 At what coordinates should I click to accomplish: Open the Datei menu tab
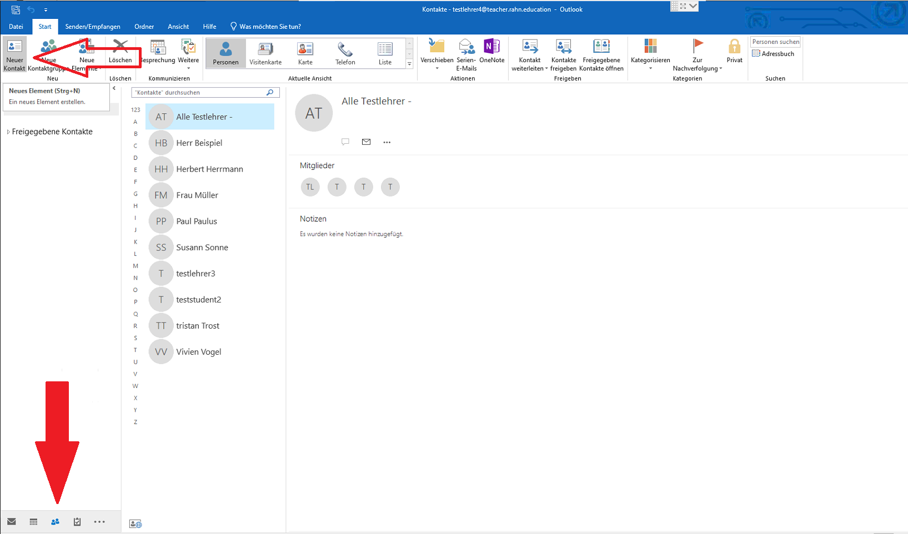tap(16, 27)
